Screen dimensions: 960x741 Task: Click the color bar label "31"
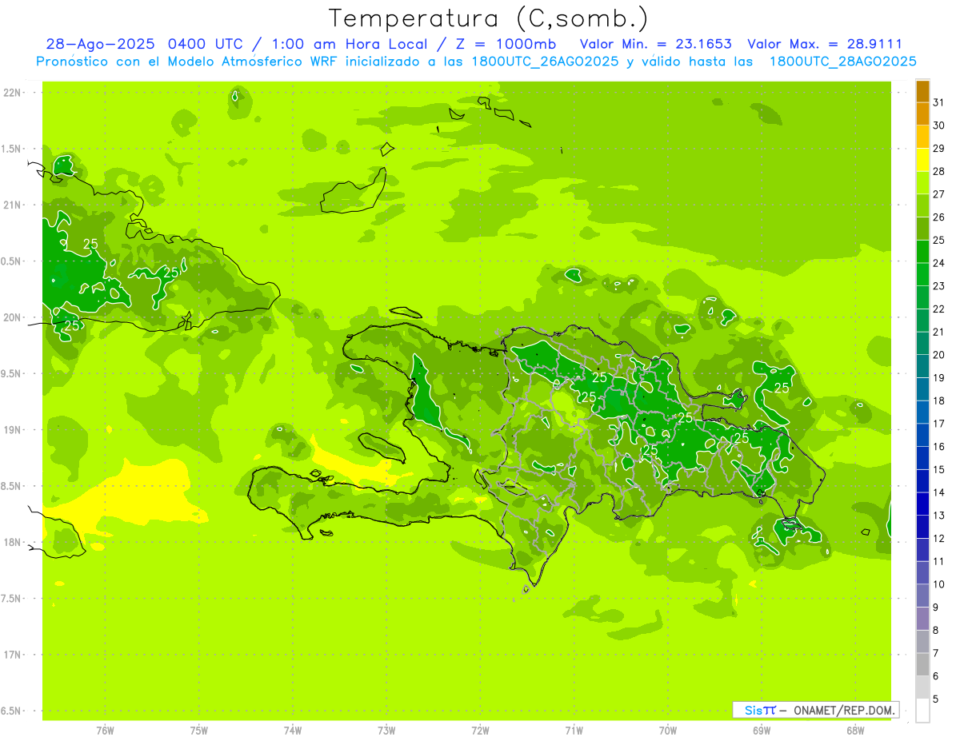coord(939,102)
